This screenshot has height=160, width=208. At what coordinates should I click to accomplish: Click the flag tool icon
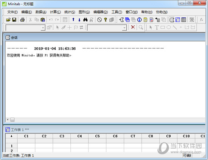click(x=76, y=28)
